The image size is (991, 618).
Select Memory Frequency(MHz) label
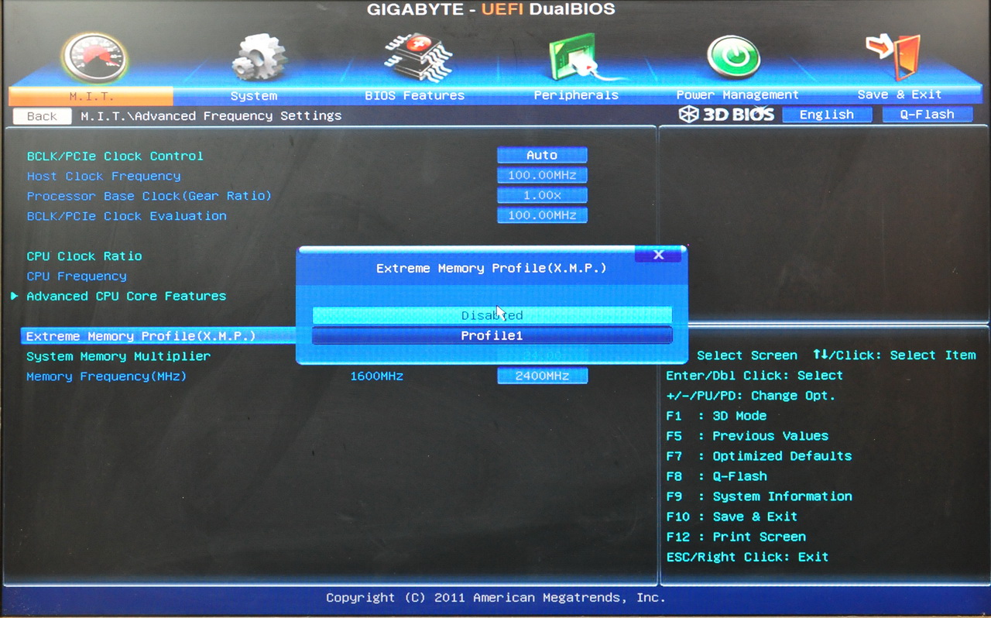click(107, 376)
